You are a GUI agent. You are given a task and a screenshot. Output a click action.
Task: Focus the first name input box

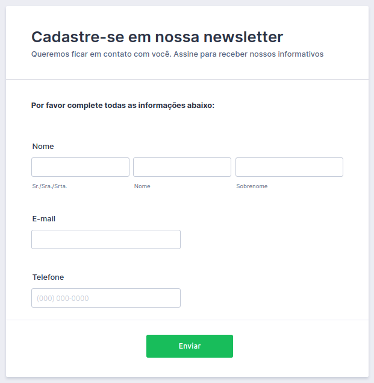[182, 167]
